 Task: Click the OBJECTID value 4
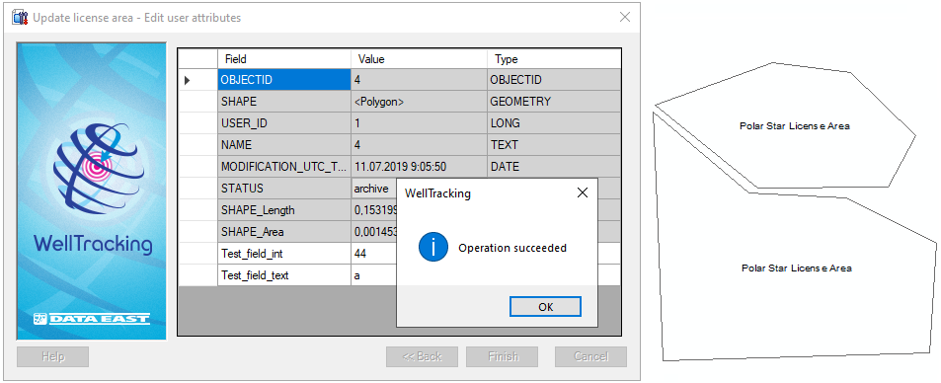point(419,80)
